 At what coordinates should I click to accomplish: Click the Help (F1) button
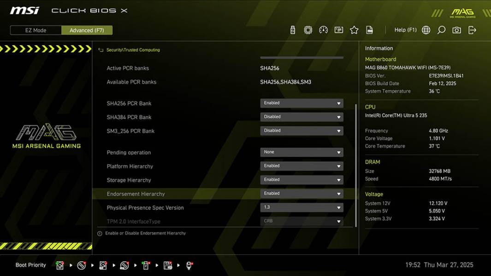point(405,30)
